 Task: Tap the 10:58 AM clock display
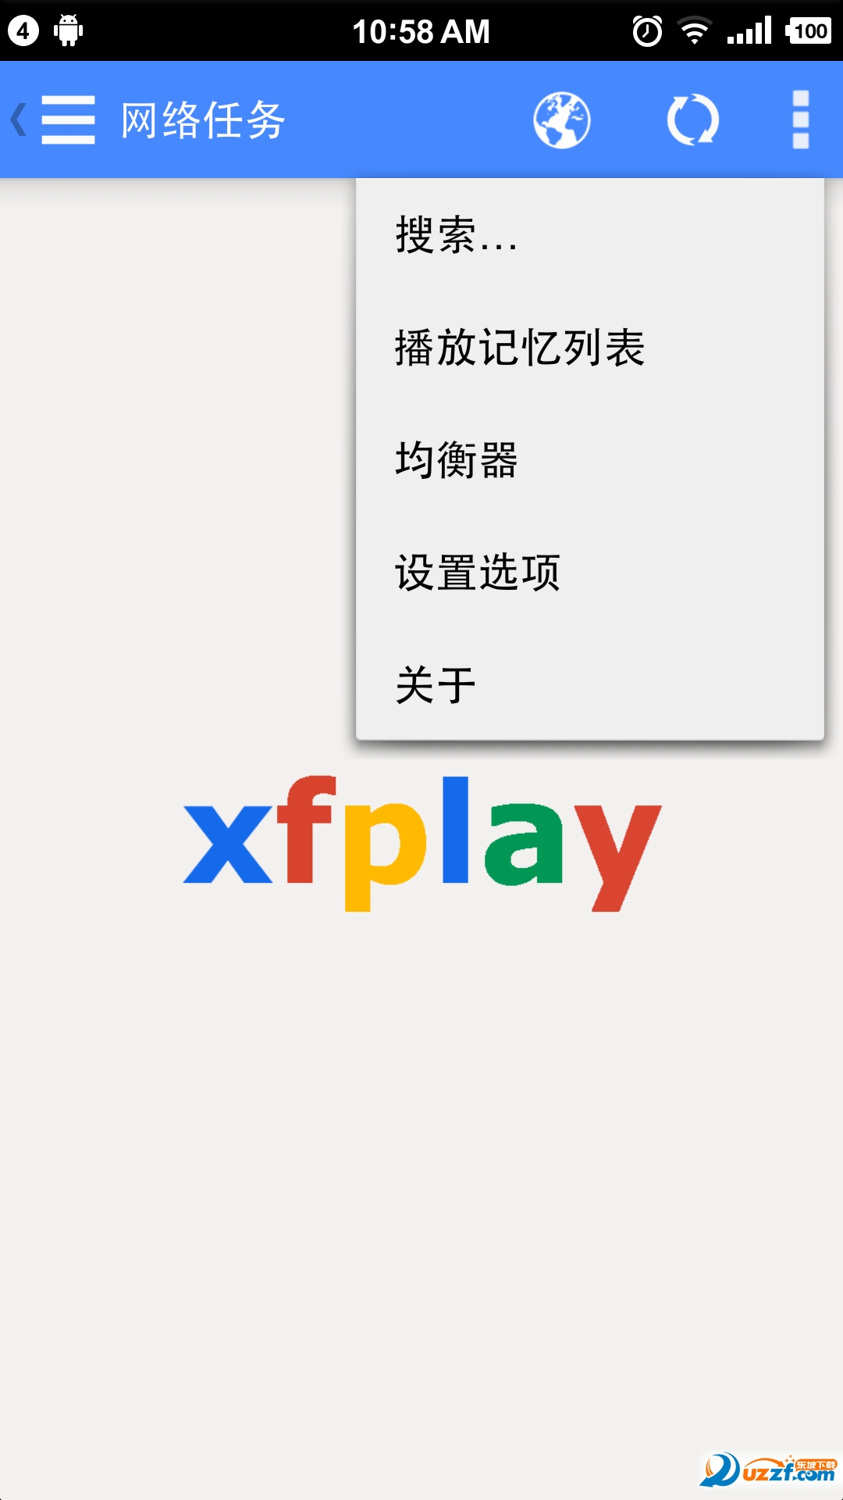click(x=421, y=32)
